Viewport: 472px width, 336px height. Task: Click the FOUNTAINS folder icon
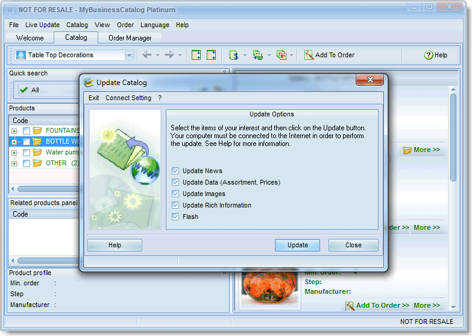[37, 130]
